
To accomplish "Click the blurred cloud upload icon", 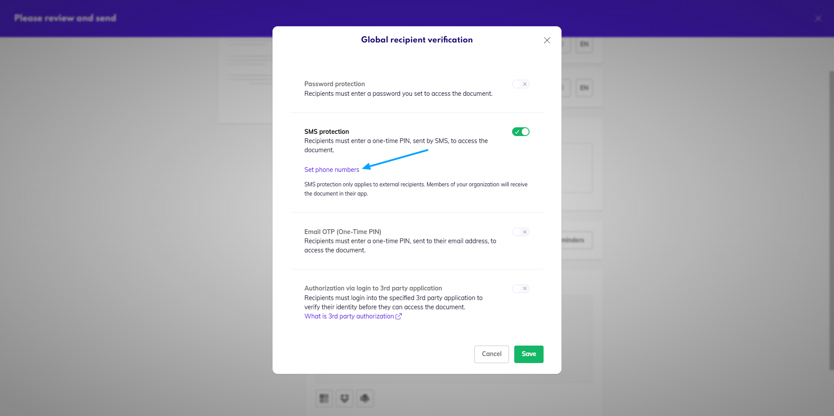I will tap(364, 398).
